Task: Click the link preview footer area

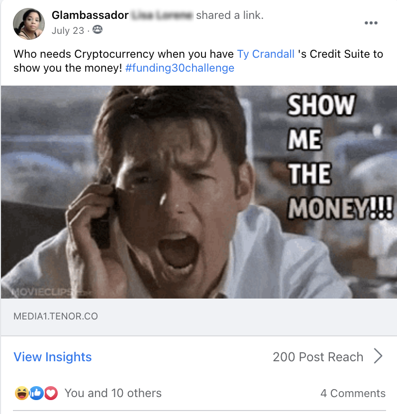Action: tap(199, 317)
